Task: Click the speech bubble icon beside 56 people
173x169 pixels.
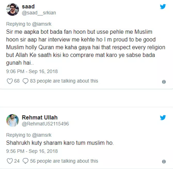Action: pos(26,161)
